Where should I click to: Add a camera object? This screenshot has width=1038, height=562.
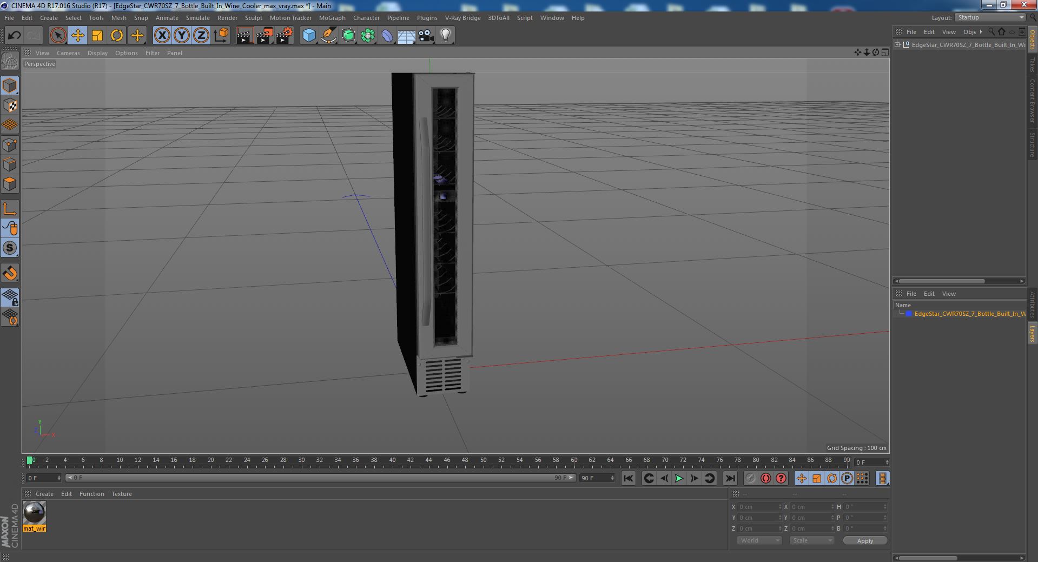426,36
